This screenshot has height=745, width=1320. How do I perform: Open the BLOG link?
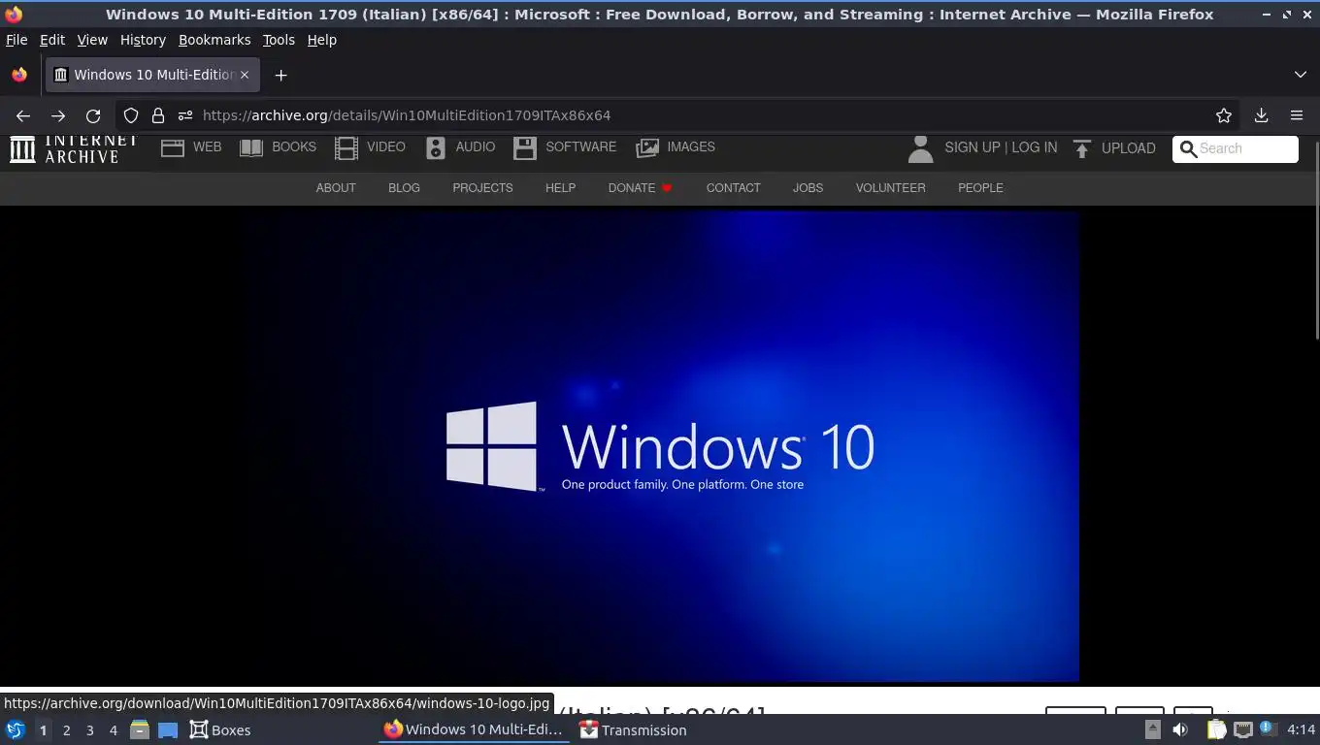(x=404, y=188)
